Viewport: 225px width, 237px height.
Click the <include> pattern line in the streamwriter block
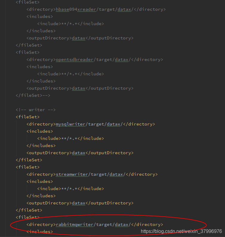70,189
